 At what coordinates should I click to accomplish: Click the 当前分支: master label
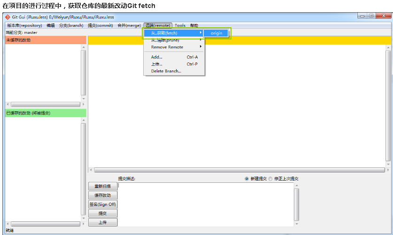[x=22, y=32]
